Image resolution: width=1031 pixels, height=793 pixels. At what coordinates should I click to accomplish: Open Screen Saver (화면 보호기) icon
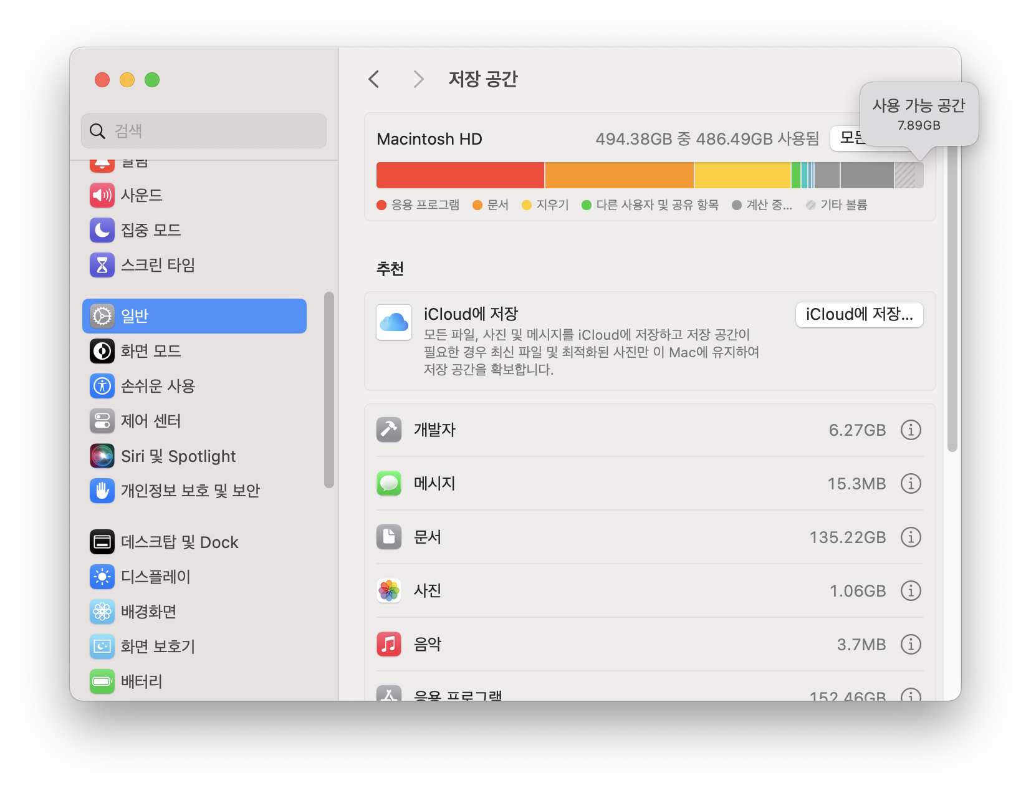[102, 646]
